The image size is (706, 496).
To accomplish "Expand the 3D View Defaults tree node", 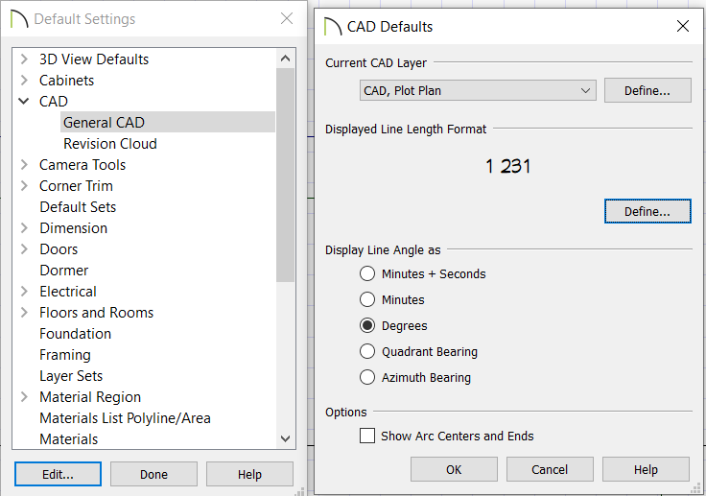I will pyautogui.click(x=24, y=59).
